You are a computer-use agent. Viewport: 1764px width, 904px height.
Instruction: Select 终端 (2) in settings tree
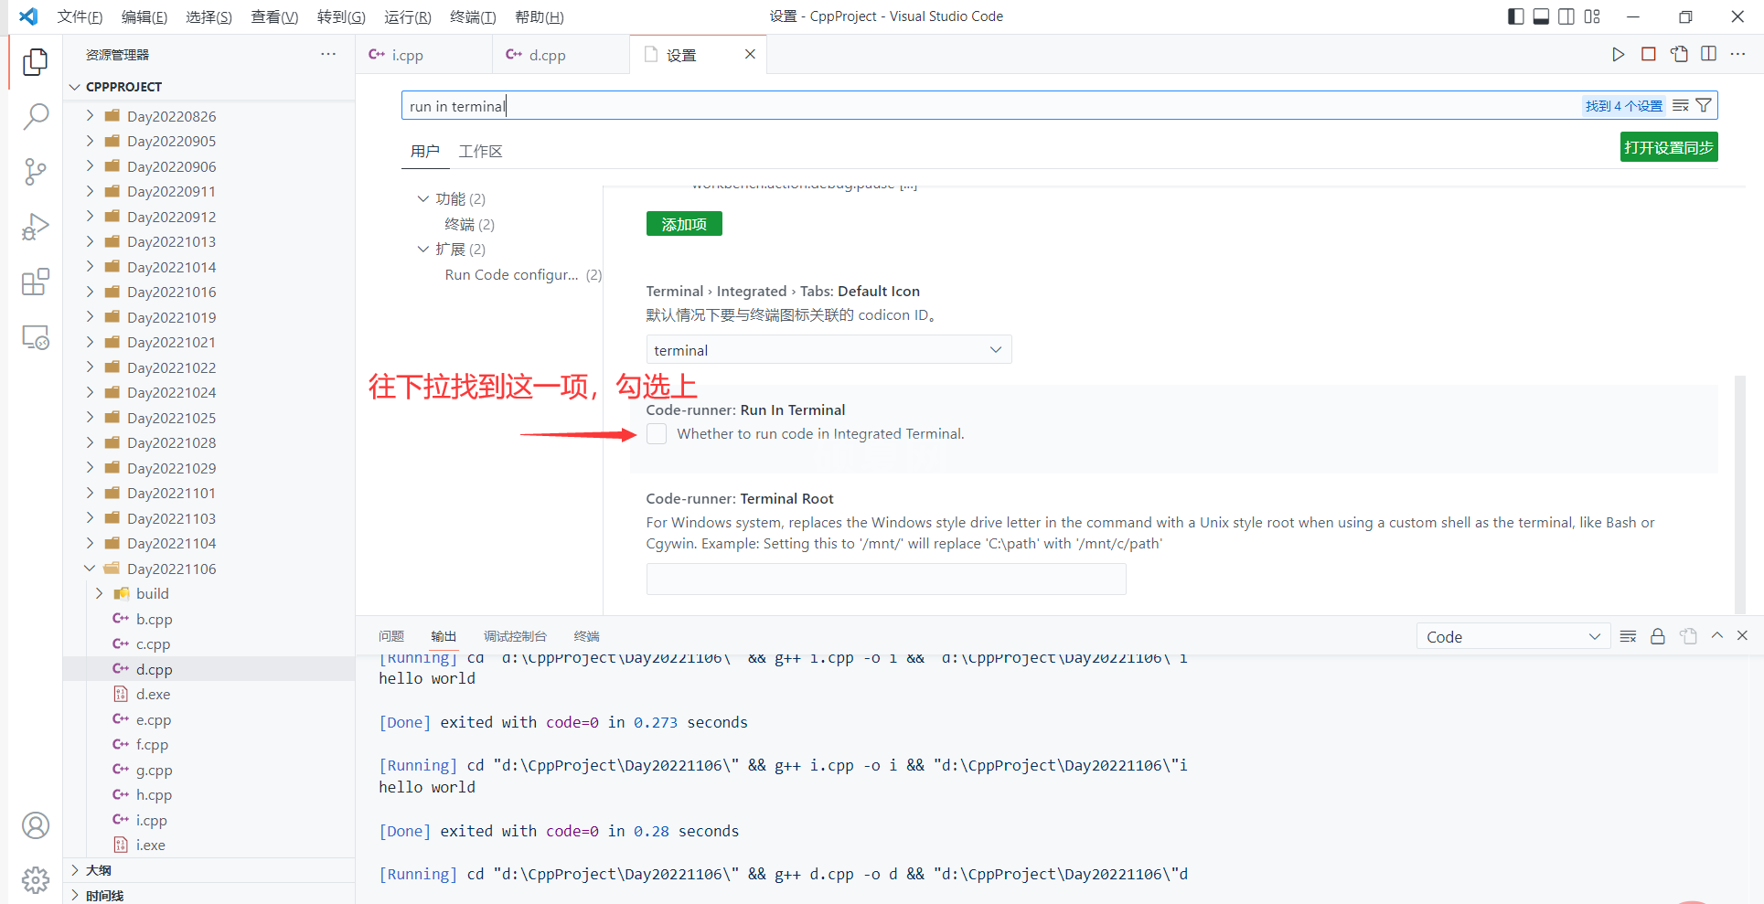469,224
